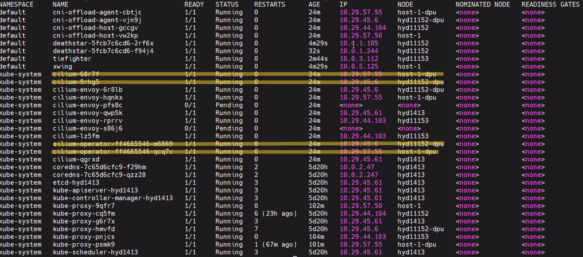Click the IP address 10.0.1.244
Viewport: 583px width, 257px height.
pos(359,51)
